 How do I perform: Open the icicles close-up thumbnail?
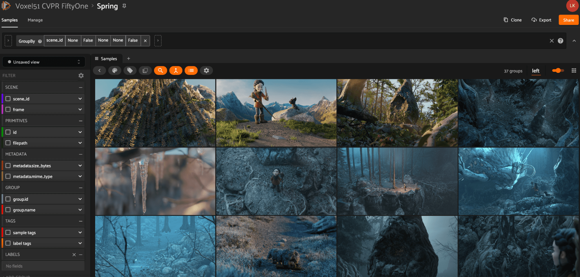coord(155,181)
